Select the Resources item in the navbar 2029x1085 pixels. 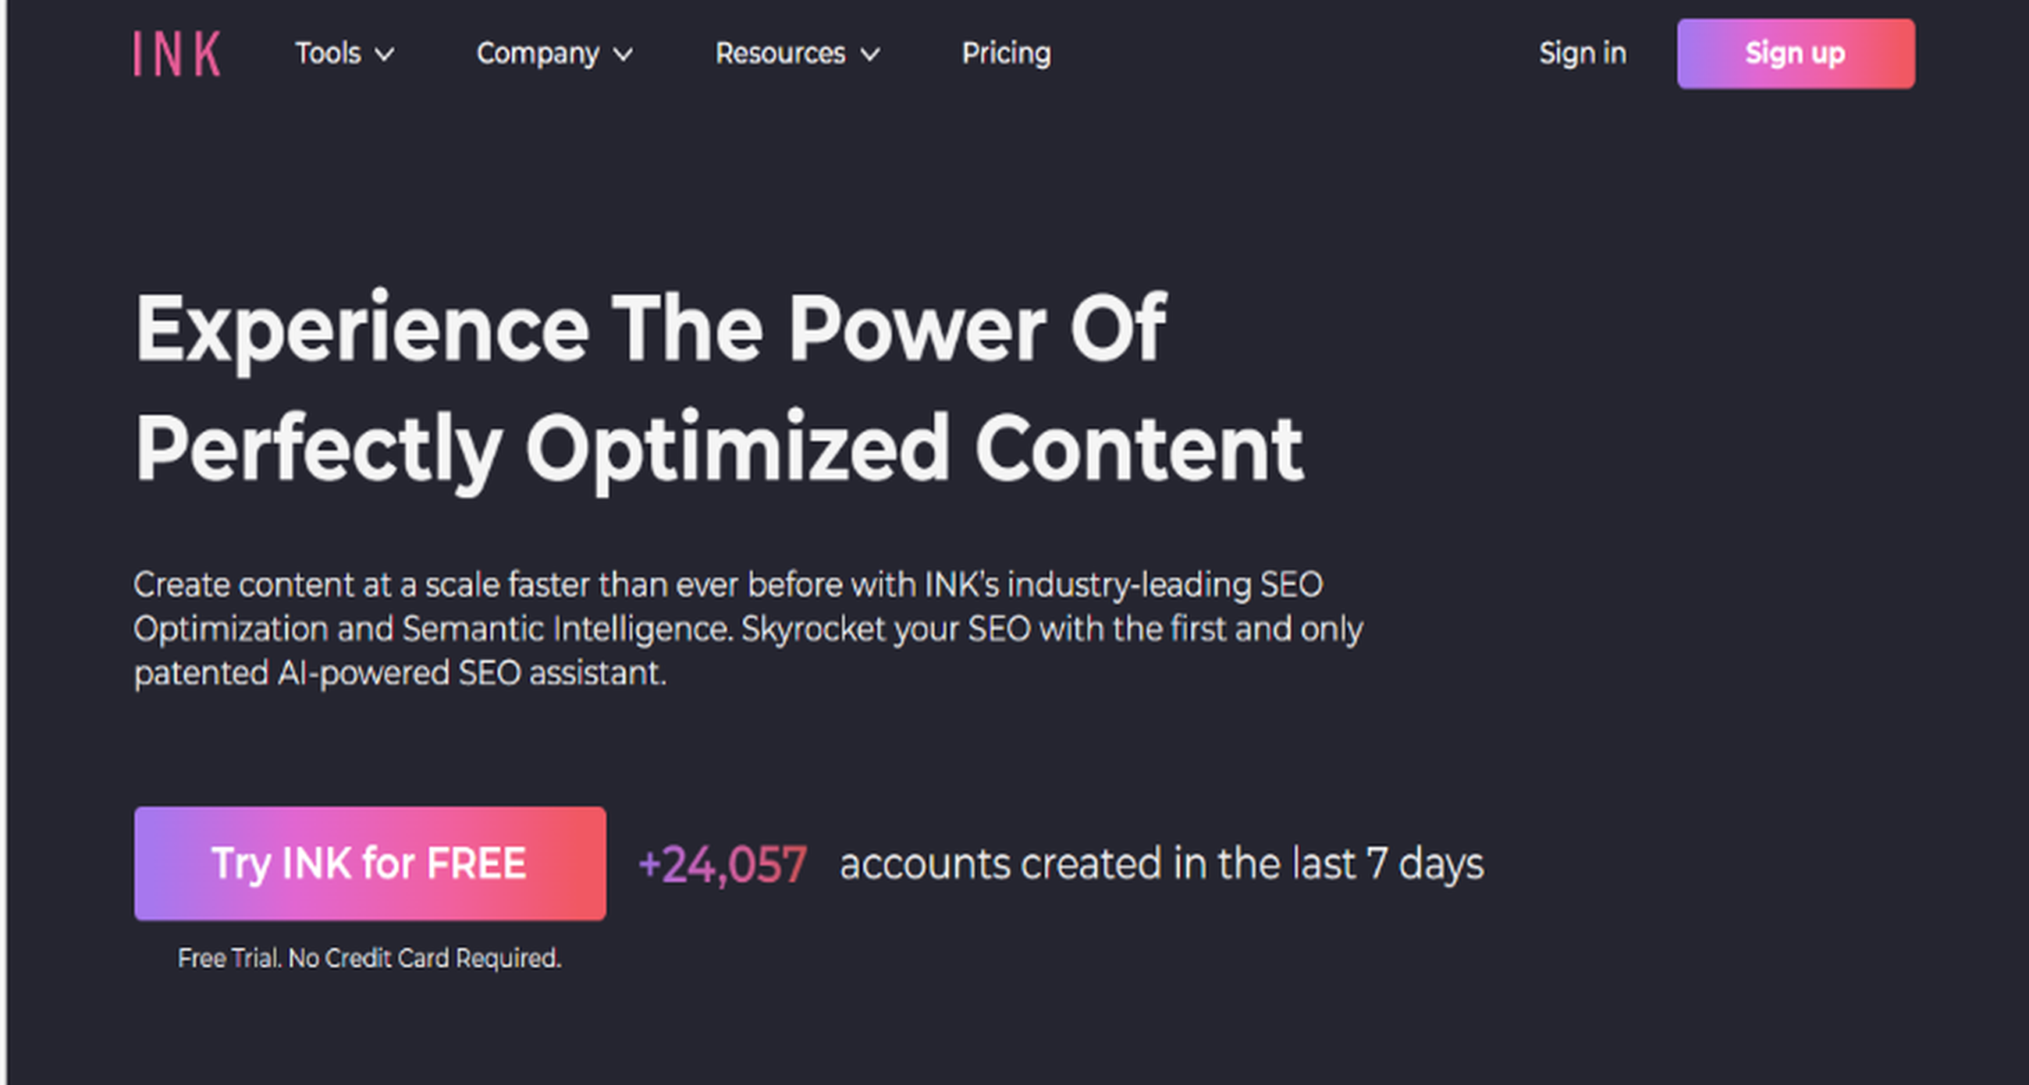[x=780, y=54]
